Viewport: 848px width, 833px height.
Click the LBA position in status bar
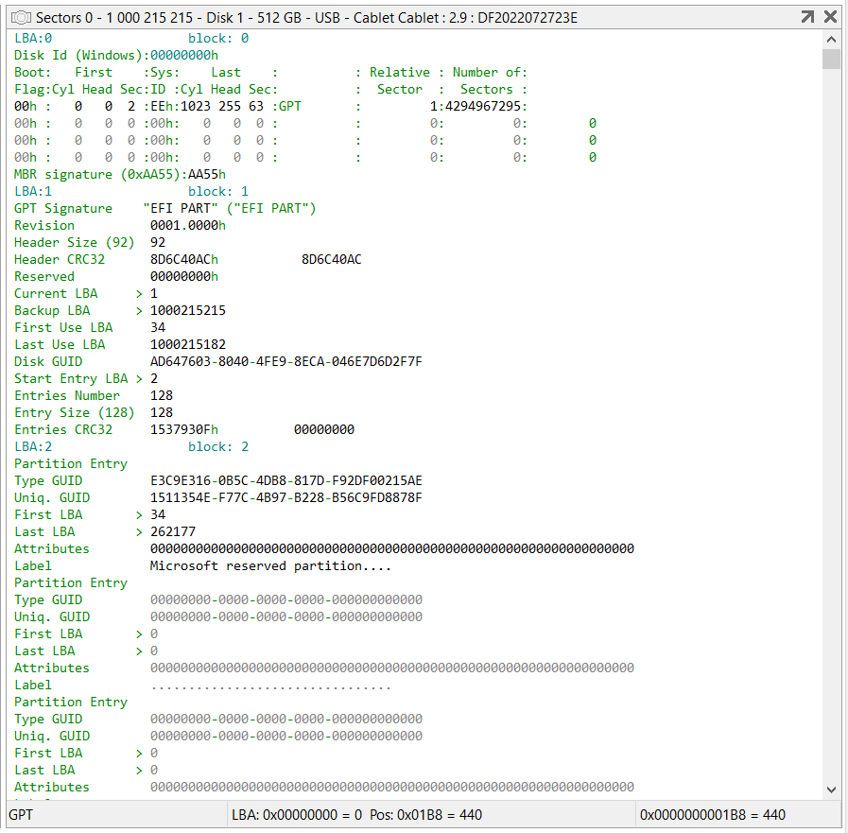tap(357, 815)
